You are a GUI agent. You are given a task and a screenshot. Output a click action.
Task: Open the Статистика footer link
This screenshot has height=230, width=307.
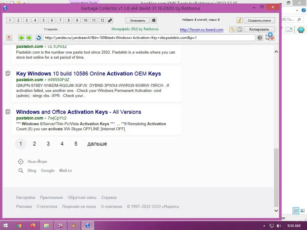(x=47, y=207)
